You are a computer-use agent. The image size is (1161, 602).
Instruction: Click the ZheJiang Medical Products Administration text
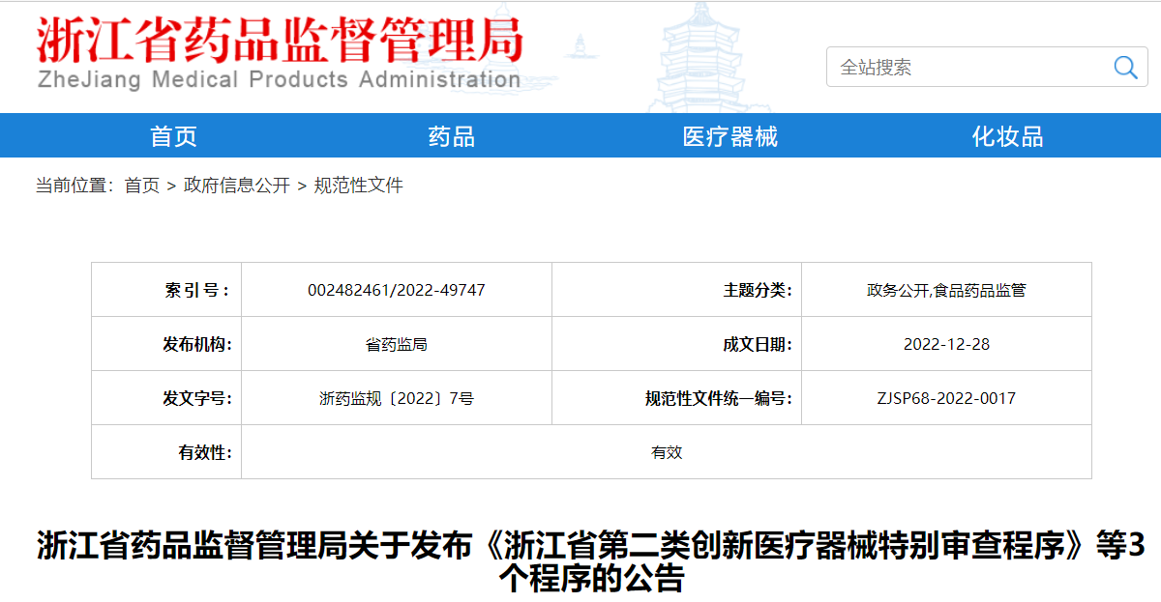pos(279,80)
